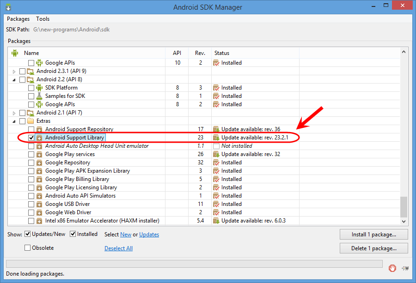Click Google Play services package icon
The width and height of the screenshot is (416, 283).
click(39, 155)
